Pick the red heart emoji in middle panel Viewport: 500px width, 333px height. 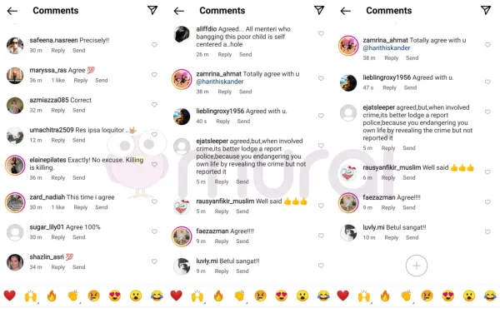pyautogui.click(x=176, y=296)
